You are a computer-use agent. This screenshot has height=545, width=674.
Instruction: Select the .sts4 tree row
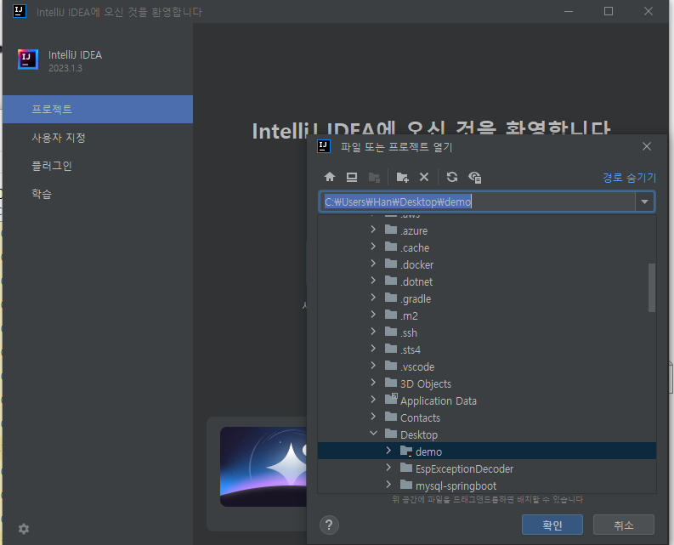click(487, 349)
